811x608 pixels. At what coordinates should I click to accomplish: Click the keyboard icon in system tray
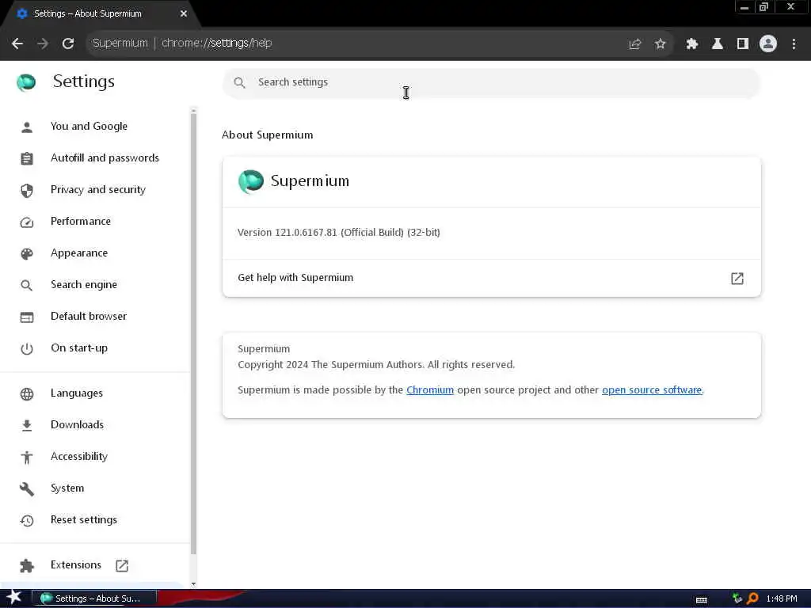[702, 599]
